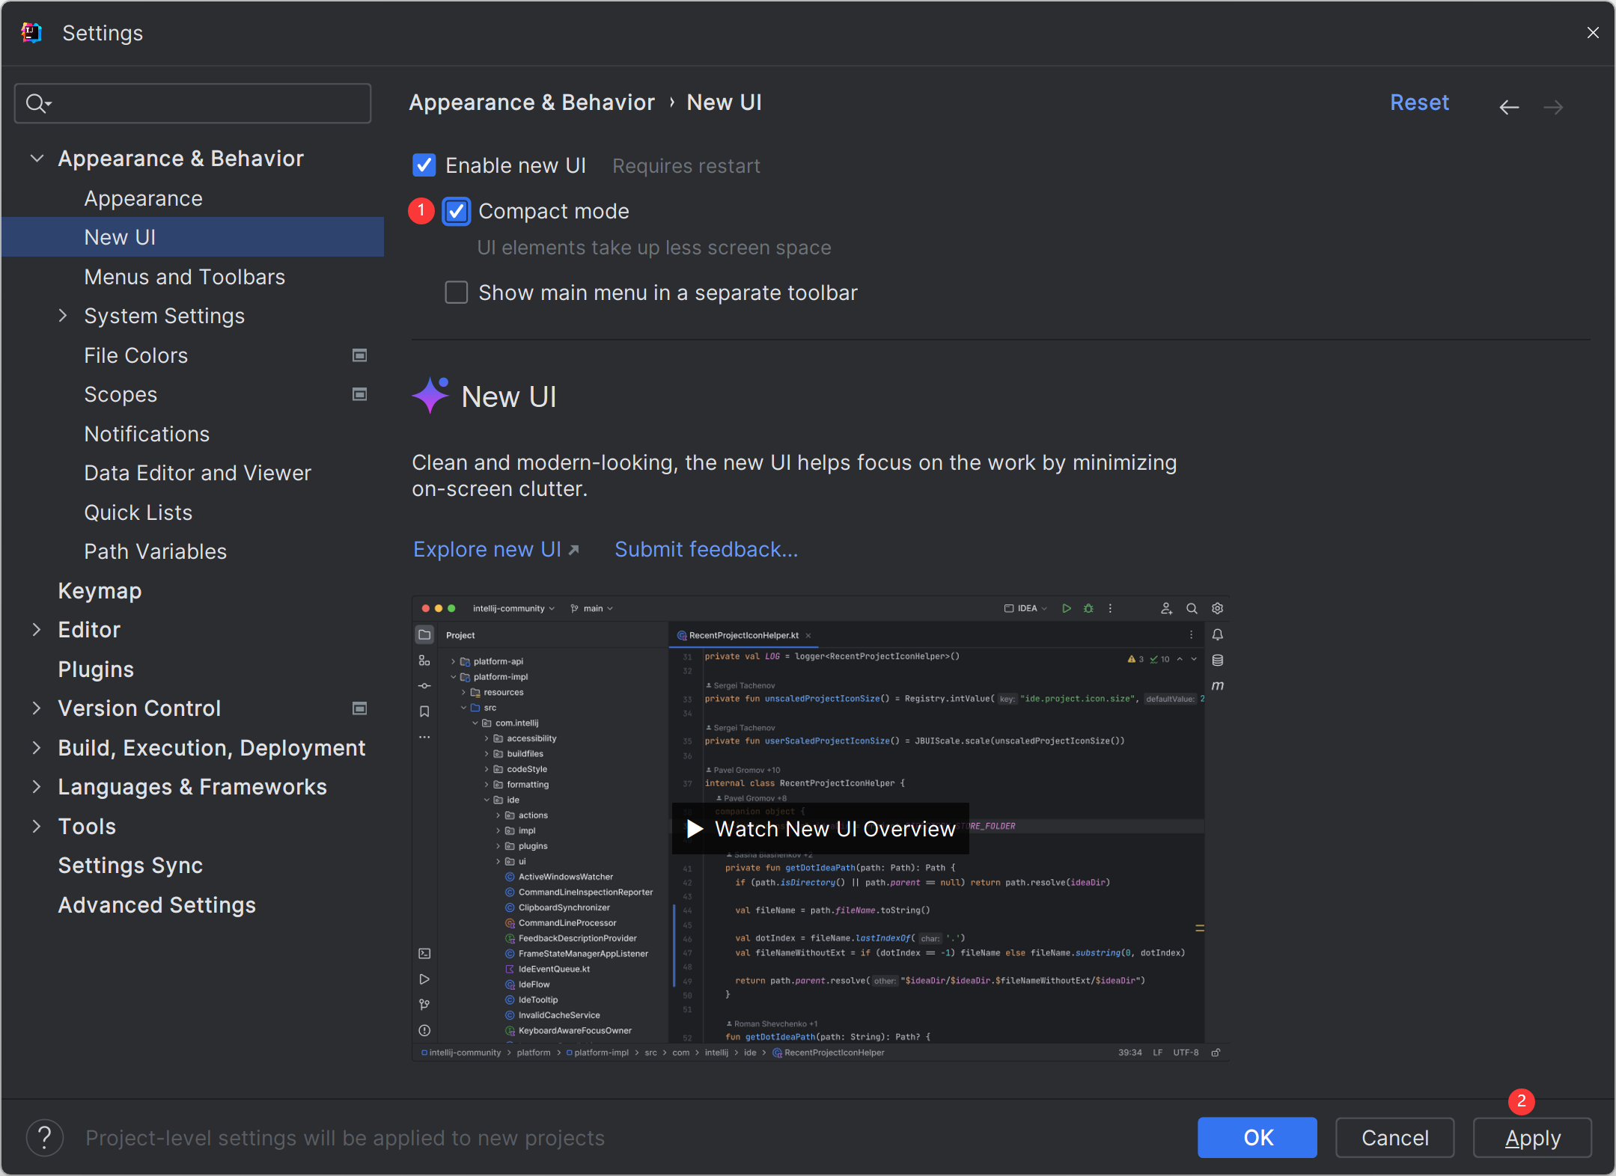Open the Path Variables settings page

click(155, 551)
